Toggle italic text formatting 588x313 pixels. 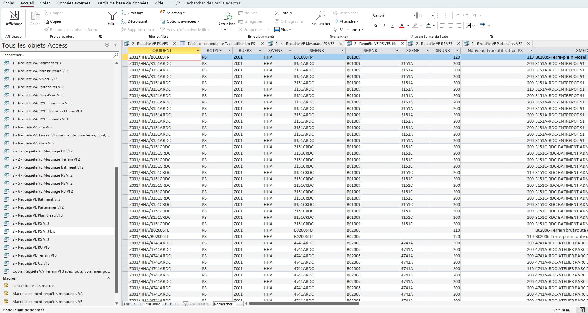pos(384,26)
